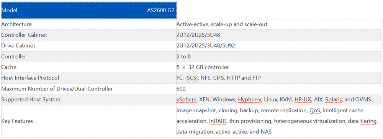Image resolution: width=383 pixels, height=139 pixels.
Task: Click the Cache row label
Action: pos(9,67)
